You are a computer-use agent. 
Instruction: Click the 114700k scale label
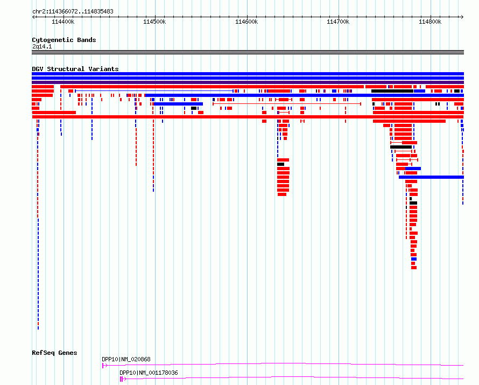point(338,22)
